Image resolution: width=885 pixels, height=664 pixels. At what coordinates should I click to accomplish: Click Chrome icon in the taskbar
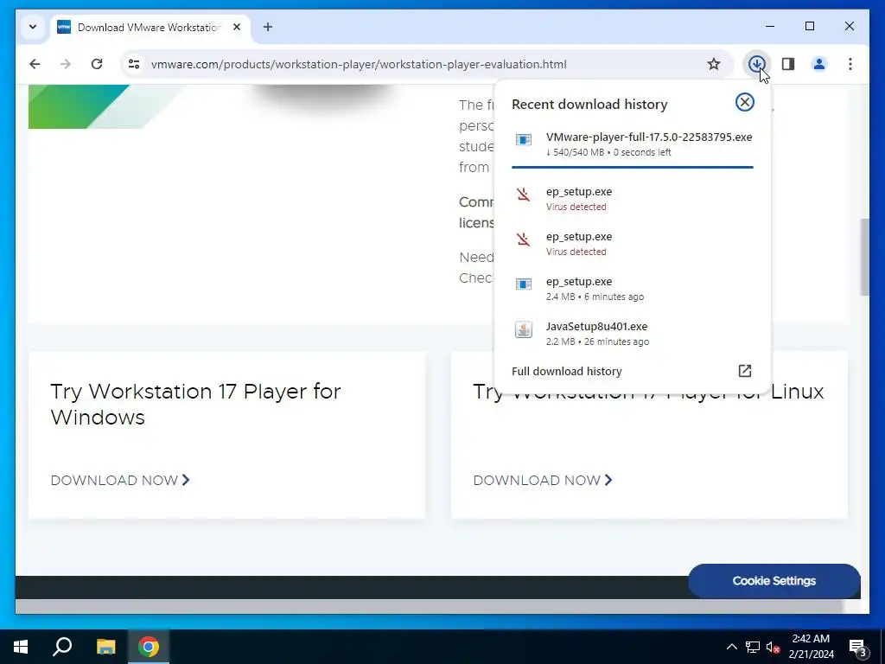[149, 647]
